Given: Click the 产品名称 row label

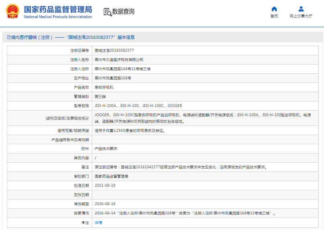Looking at the screenshot, I should (x=81, y=87).
